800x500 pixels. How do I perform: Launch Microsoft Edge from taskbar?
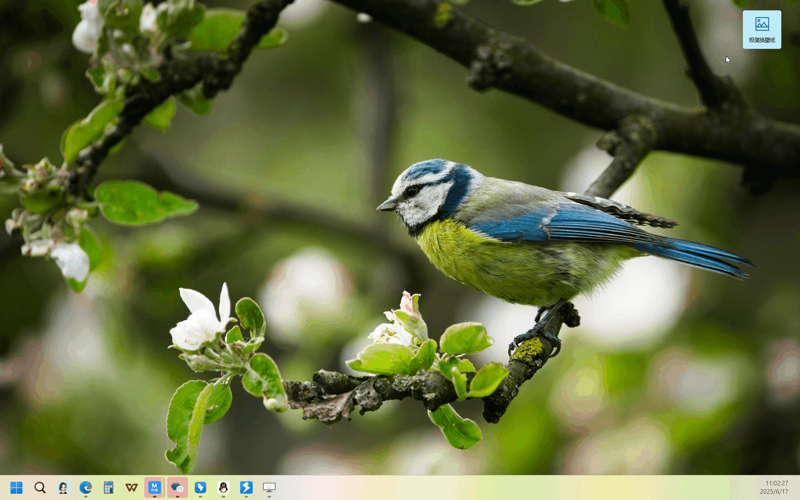click(86, 487)
